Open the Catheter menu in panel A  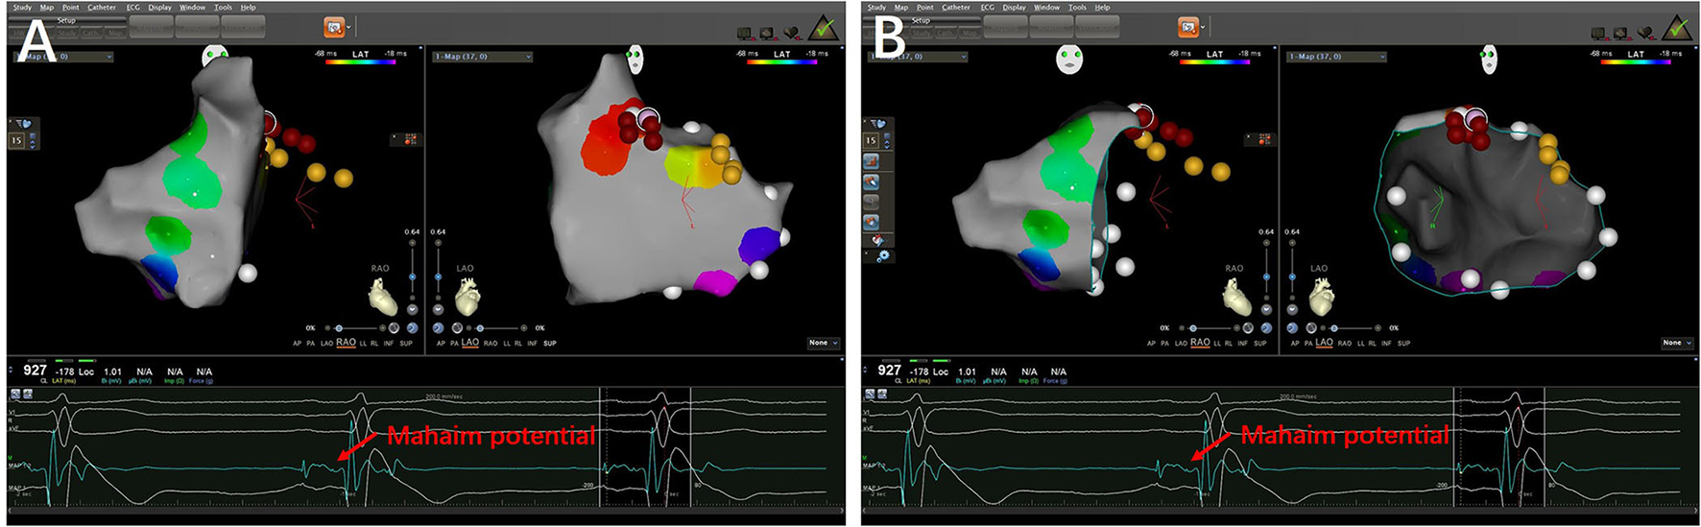click(x=102, y=8)
